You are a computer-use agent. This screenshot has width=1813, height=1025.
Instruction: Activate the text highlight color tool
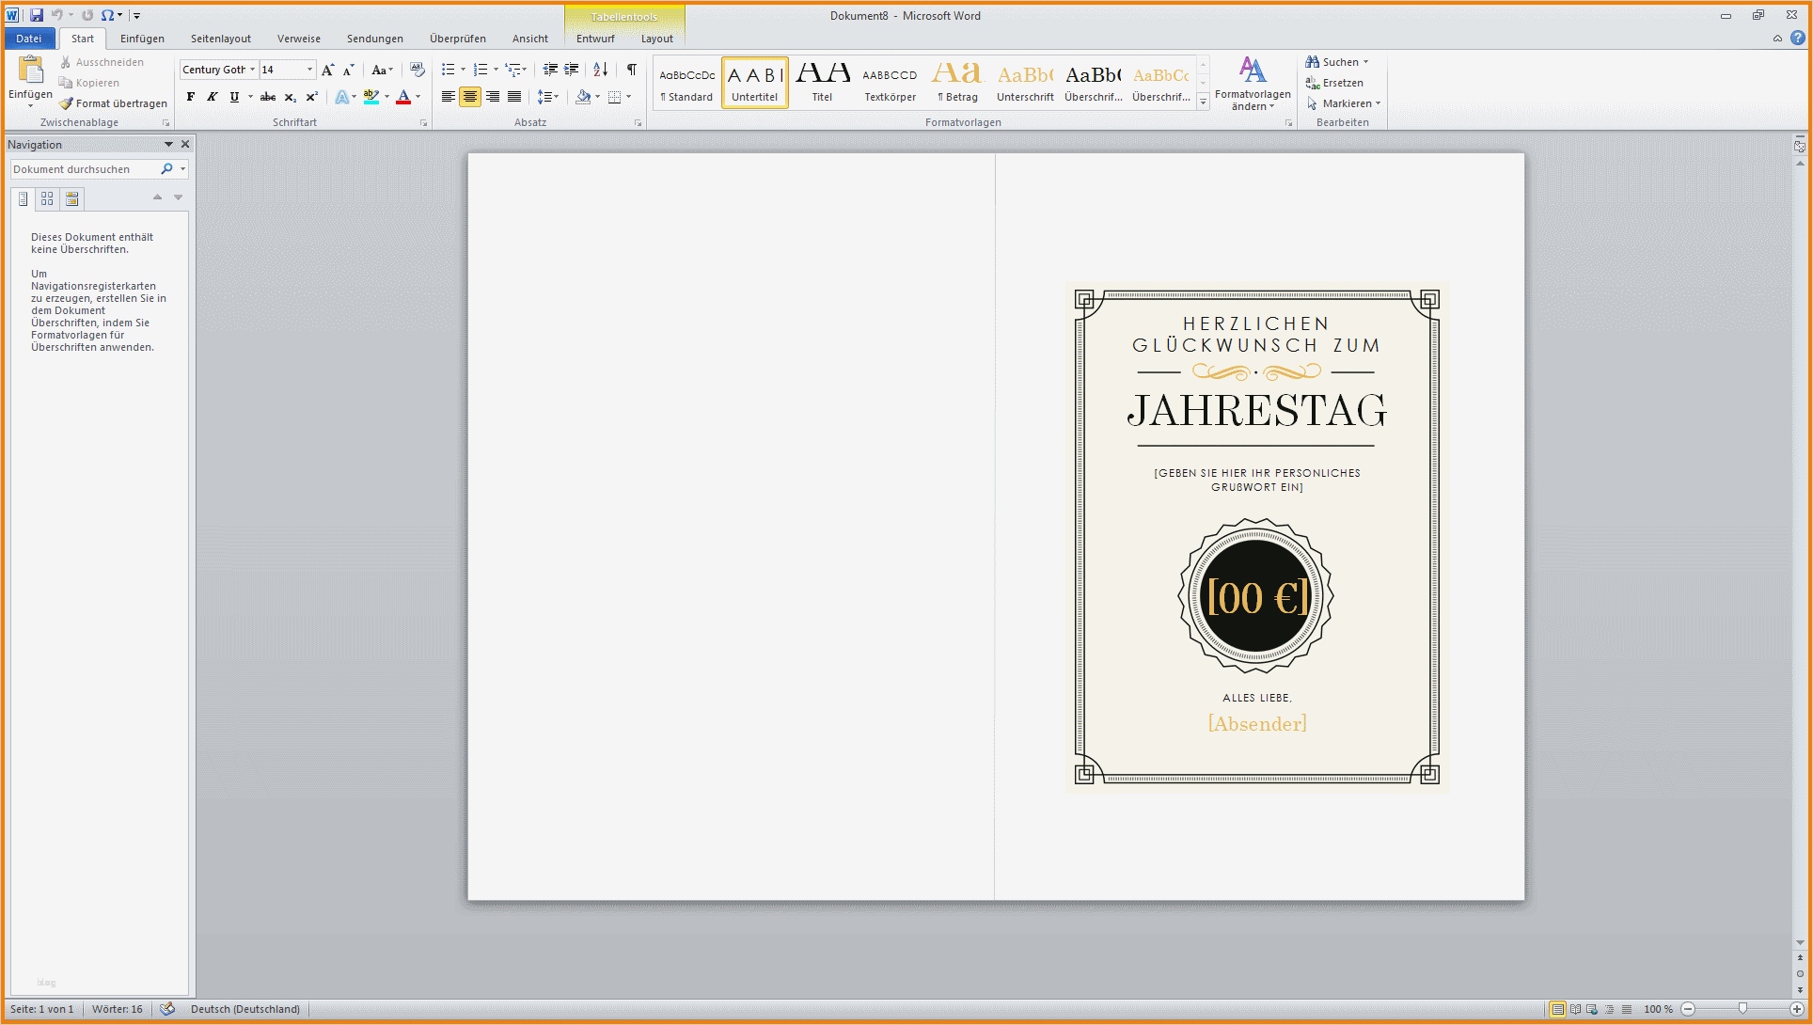point(370,96)
